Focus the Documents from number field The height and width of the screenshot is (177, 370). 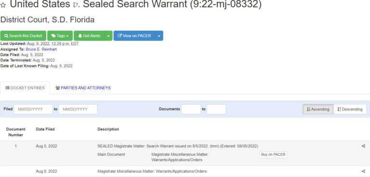(x=191, y=109)
